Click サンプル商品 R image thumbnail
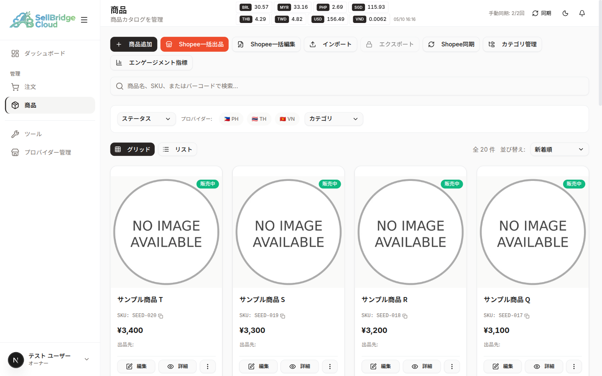 click(411, 232)
